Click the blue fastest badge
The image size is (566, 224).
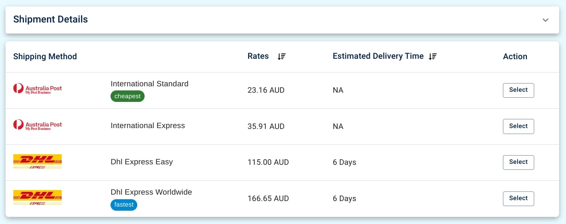pos(124,205)
